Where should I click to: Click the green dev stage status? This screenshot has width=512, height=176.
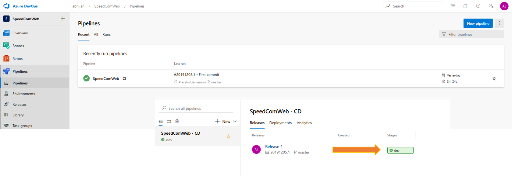click(x=400, y=150)
